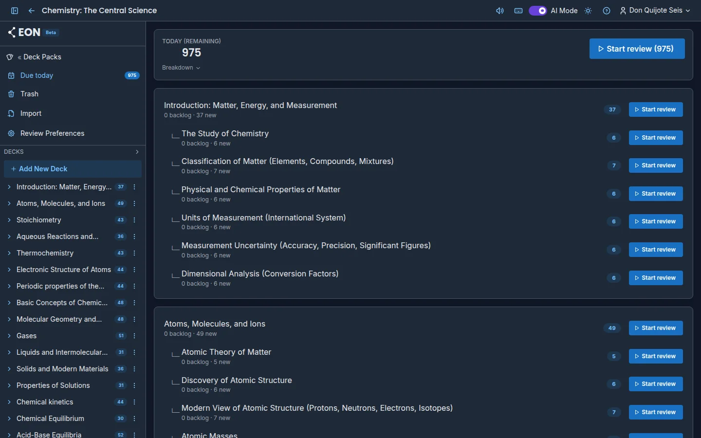The image size is (701, 438).
Task: Open options for Properties of Solutions deck
Action: pyautogui.click(x=134, y=385)
